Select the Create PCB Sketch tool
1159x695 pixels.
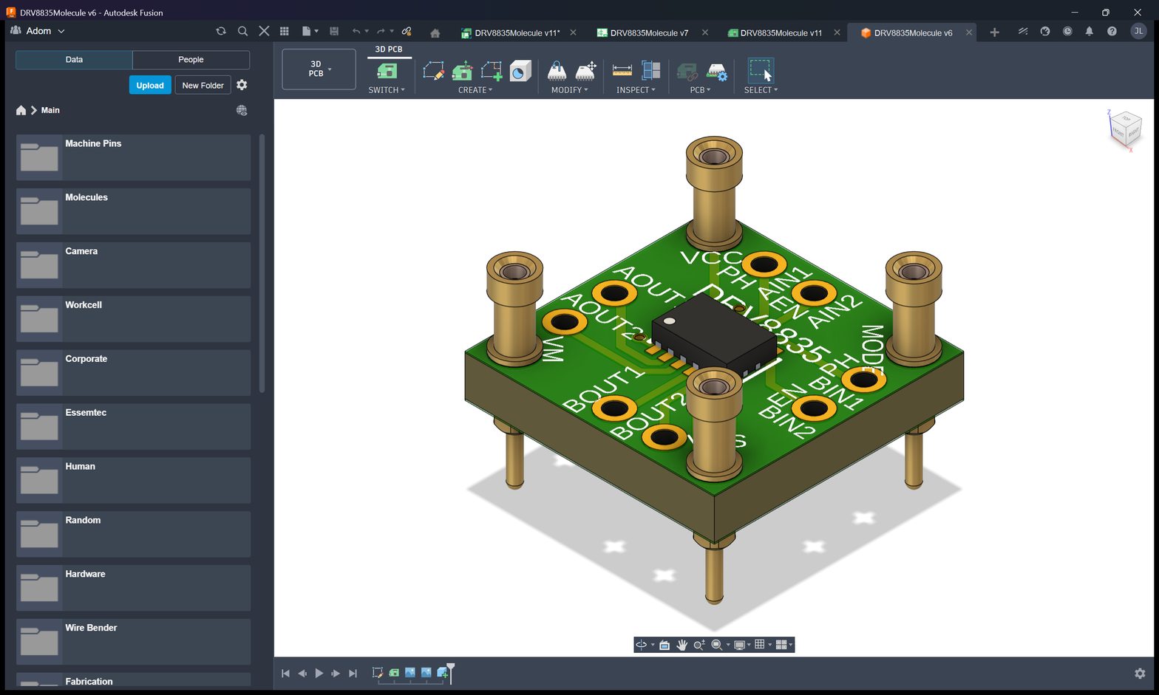(434, 71)
